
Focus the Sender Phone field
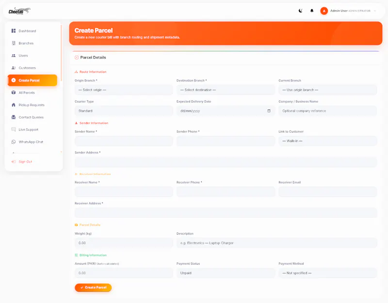pos(226,141)
